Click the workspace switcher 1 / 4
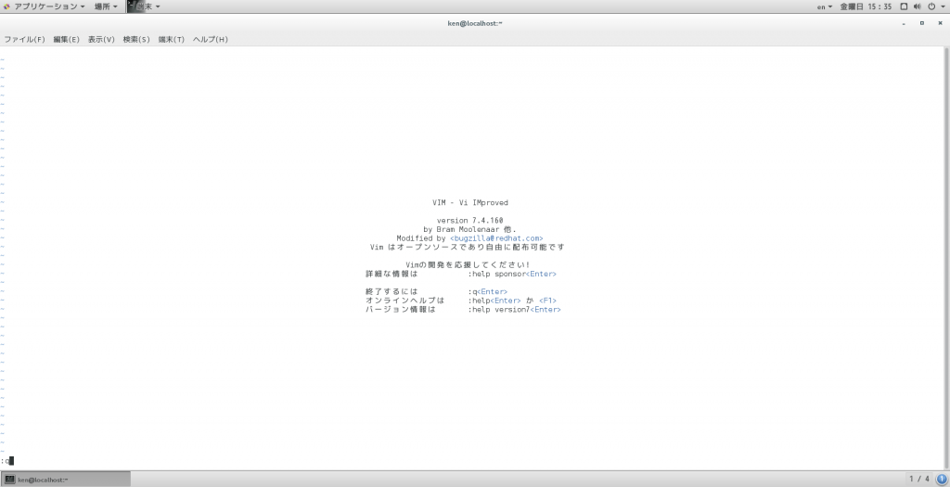 919,480
